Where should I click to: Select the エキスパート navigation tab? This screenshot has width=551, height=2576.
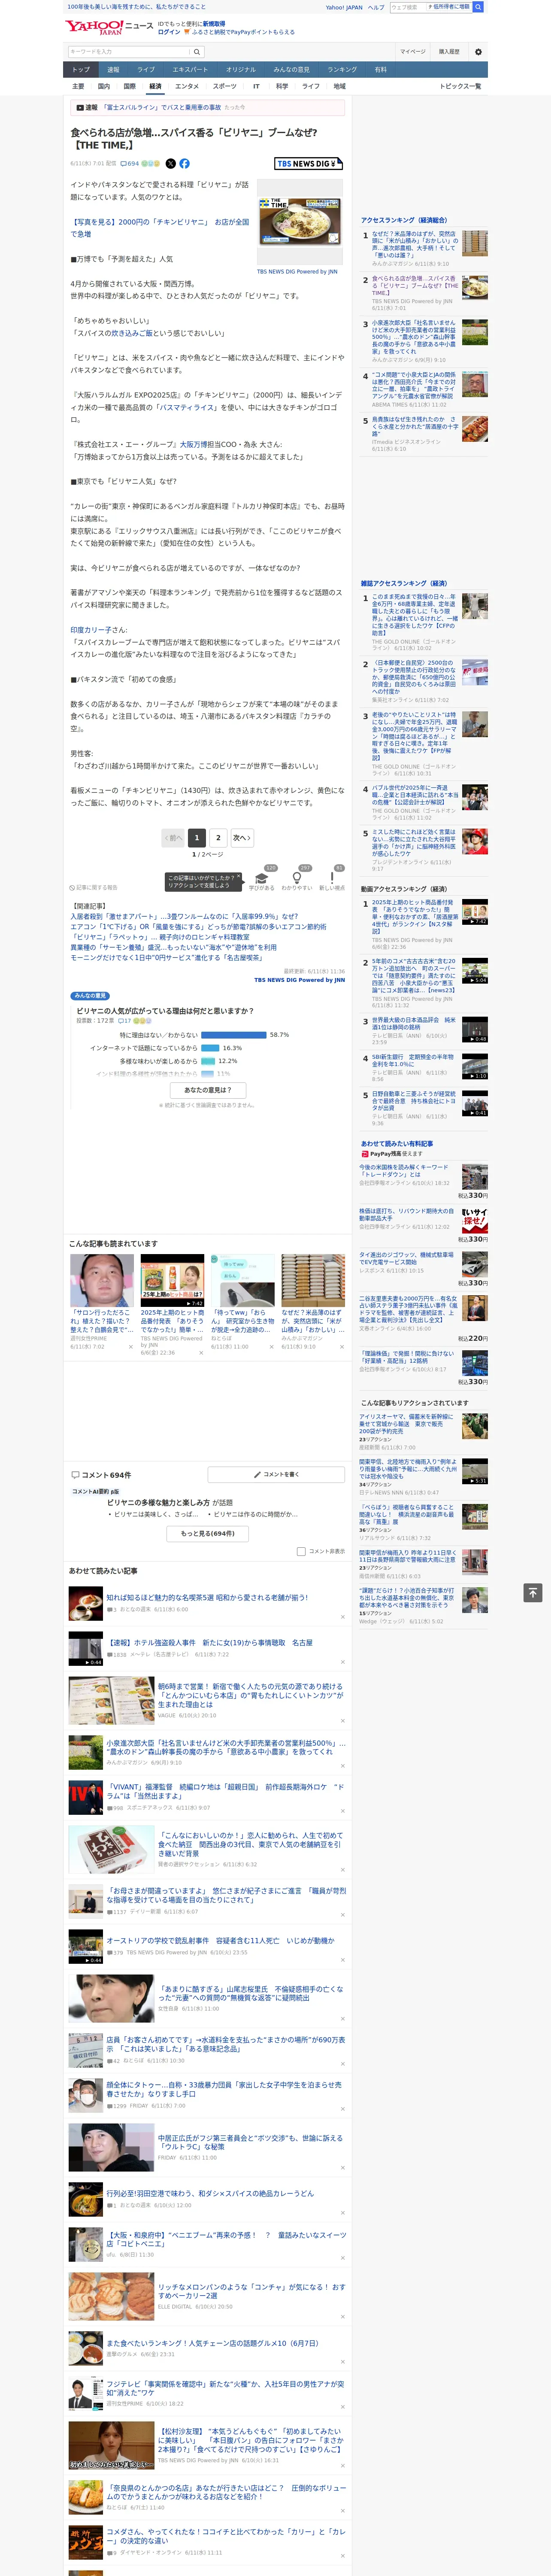(x=190, y=70)
